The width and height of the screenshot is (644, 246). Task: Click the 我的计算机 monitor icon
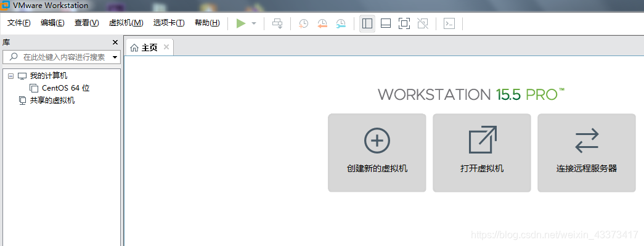click(22, 76)
